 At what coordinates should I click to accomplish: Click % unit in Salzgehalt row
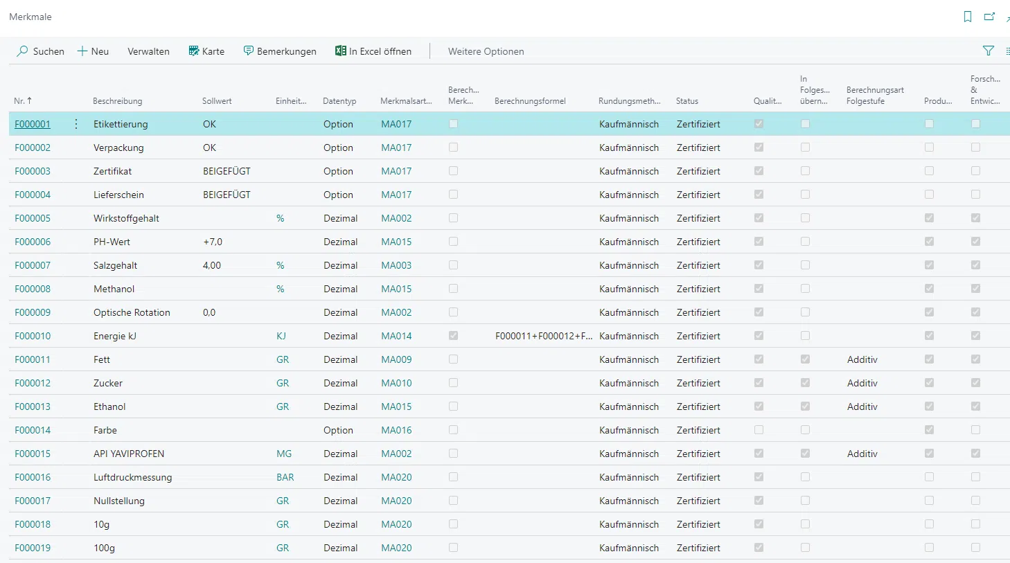click(x=281, y=265)
